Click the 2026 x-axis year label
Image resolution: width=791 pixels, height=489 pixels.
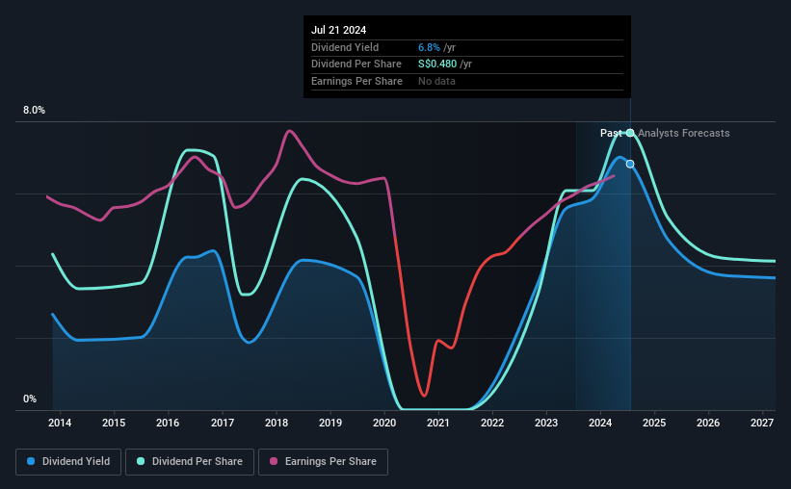click(708, 423)
